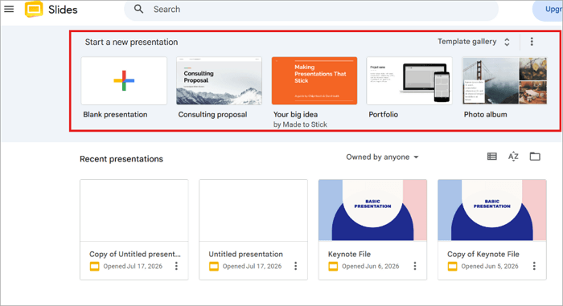
Task: Click Opened Jun 5, 2026 text
Action: click(x=490, y=266)
